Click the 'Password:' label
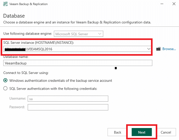 (17, 107)
